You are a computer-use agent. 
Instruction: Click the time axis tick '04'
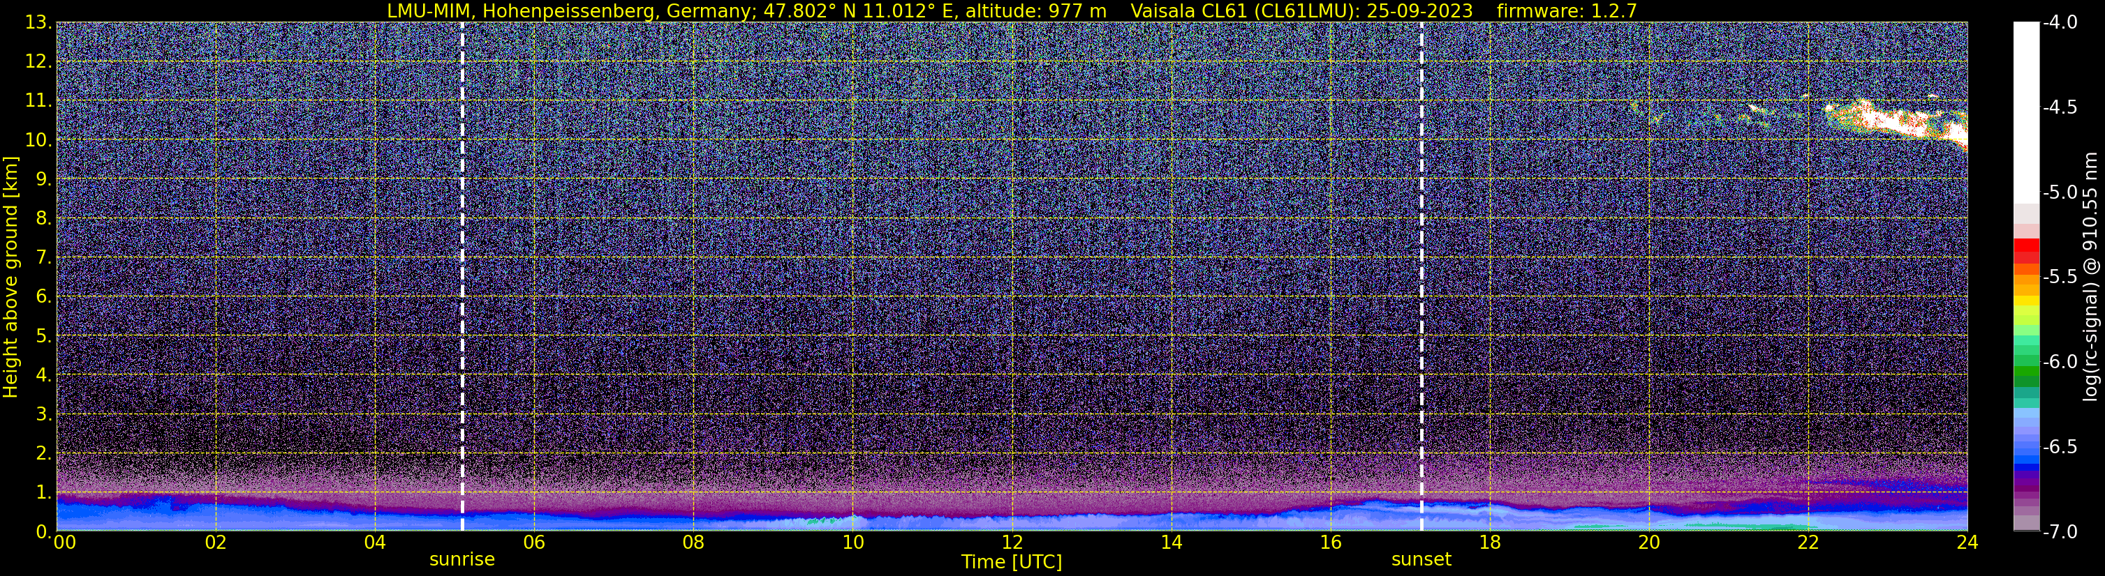(374, 543)
